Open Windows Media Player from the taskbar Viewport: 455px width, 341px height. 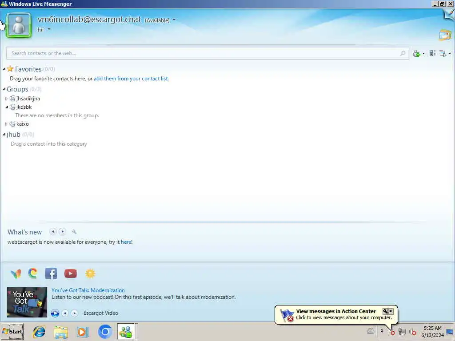coord(83,332)
